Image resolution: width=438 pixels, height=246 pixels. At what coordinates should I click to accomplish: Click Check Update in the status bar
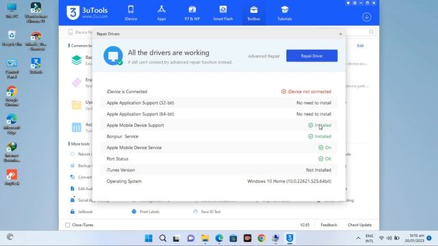pos(359,225)
